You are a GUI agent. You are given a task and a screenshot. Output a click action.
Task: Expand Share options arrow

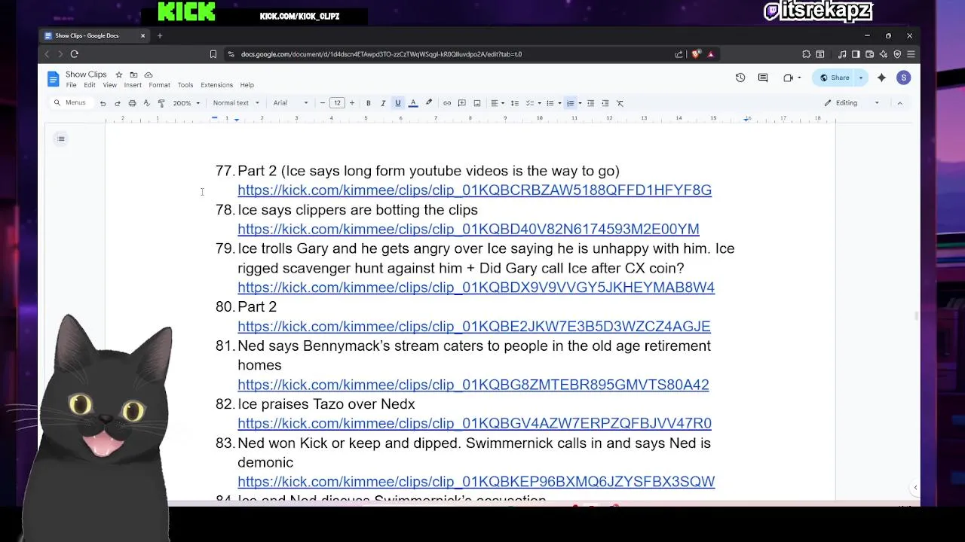point(861,78)
